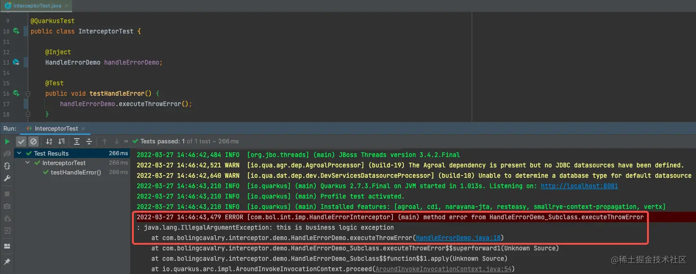Toggle Show Ignored tests button
Image resolution: width=696 pixels, height=274 pixels.
pyautogui.click(x=33, y=141)
